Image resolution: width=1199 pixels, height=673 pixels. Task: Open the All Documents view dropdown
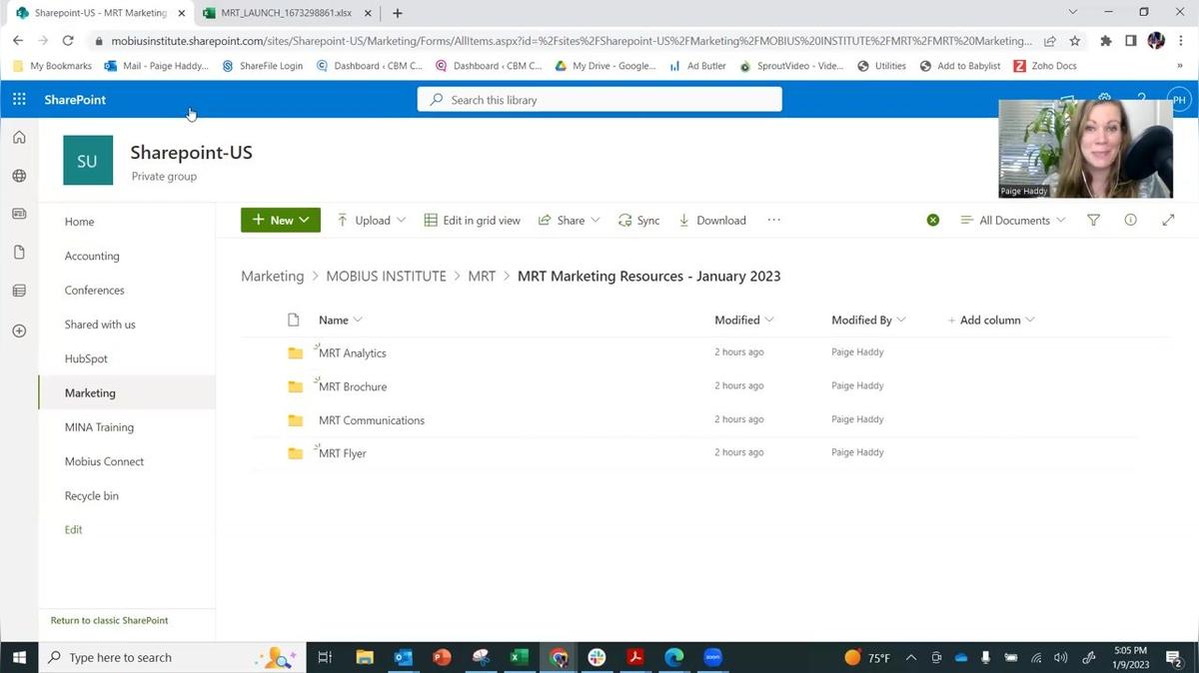point(1013,220)
